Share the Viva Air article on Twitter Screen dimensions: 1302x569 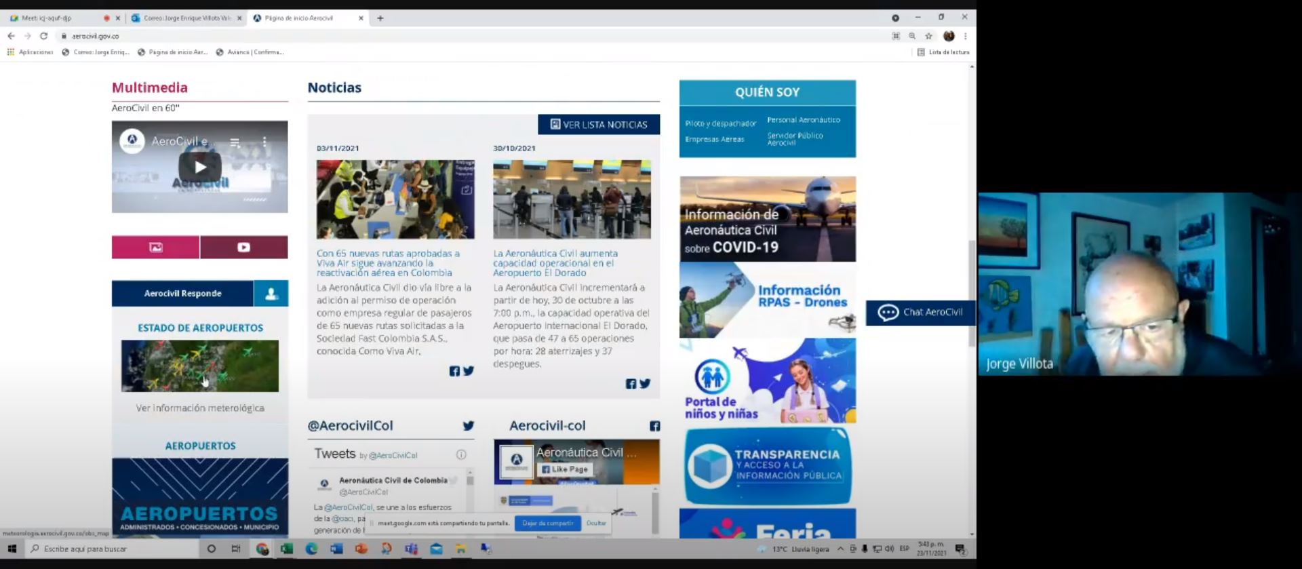click(468, 371)
